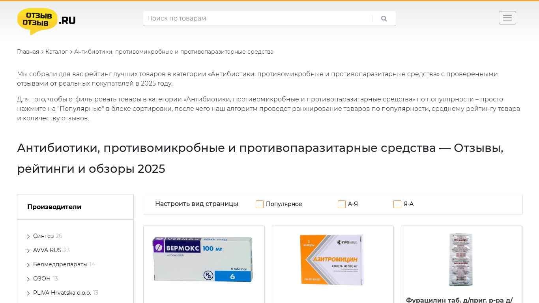The image size is (539, 303).
Task: Open the Каталог breadcrumb link
Action: tap(56, 52)
